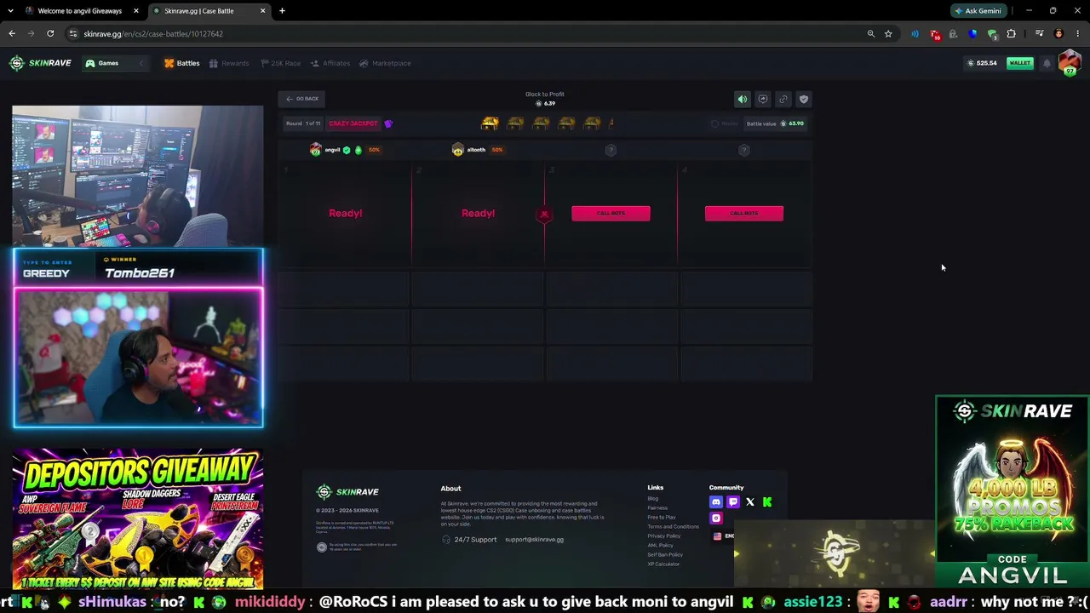This screenshot has width=1090, height=613.
Task: Open alltooth's player avatar
Action: (457, 150)
